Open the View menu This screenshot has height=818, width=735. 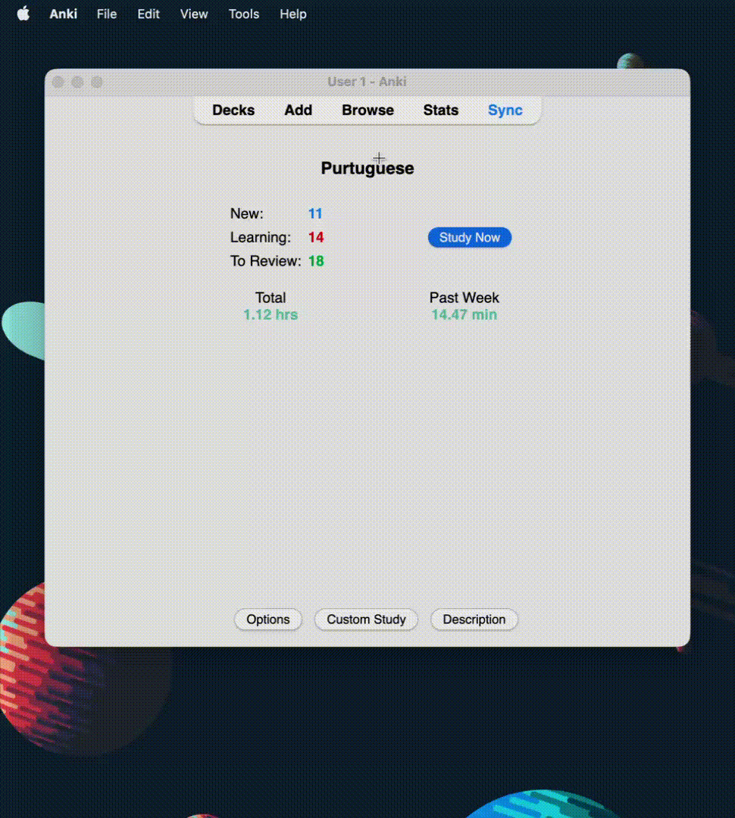(194, 14)
